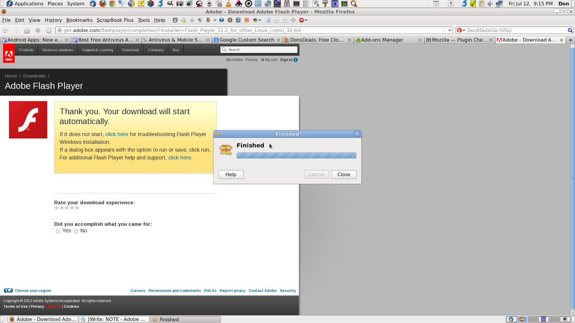Close the DonsDeals tab

(349, 40)
